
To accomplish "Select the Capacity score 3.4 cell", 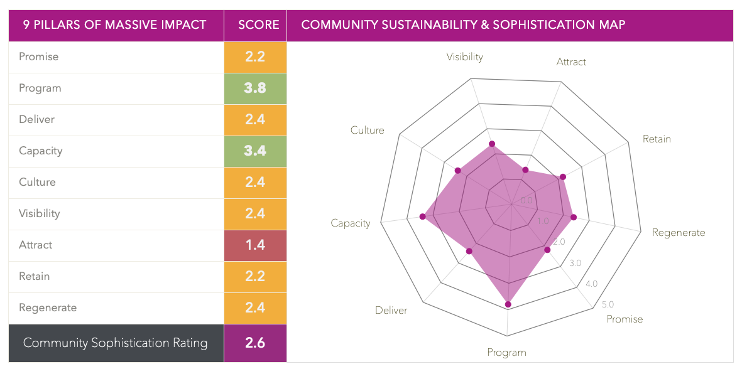I will (255, 151).
